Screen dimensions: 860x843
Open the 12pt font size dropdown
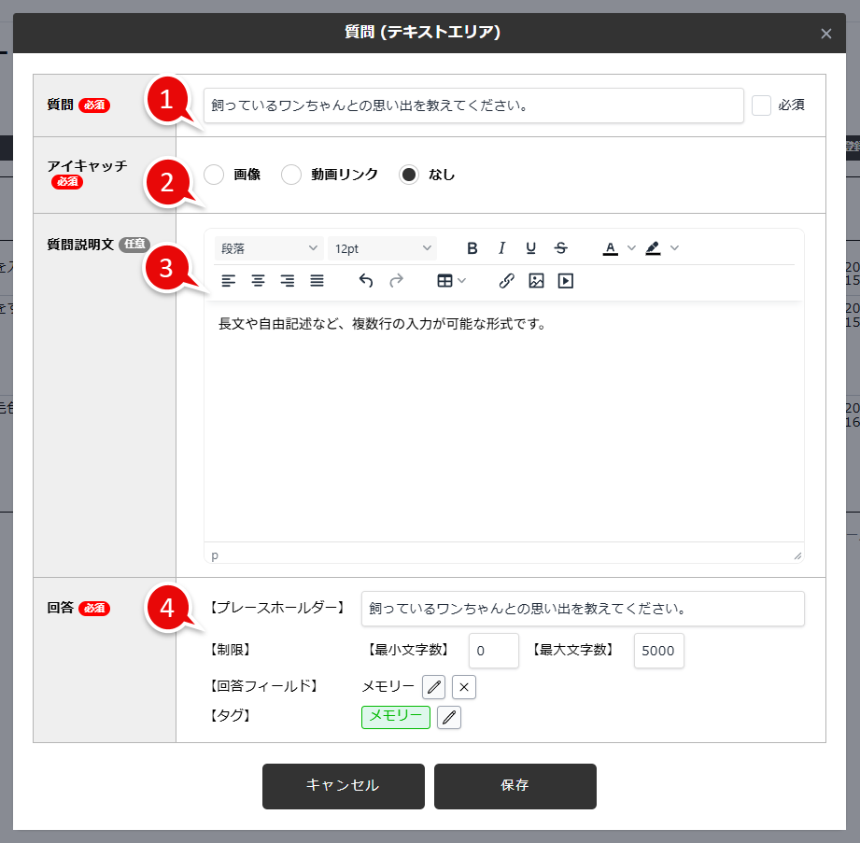pyautogui.click(x=381, y=247)
